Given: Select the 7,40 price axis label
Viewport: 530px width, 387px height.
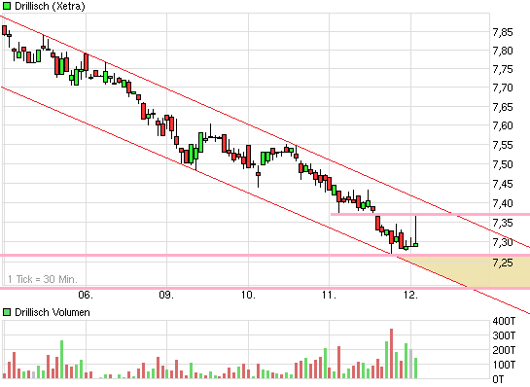Looking at the screenshot, I should pyautogui.click(x=503, y=203).
